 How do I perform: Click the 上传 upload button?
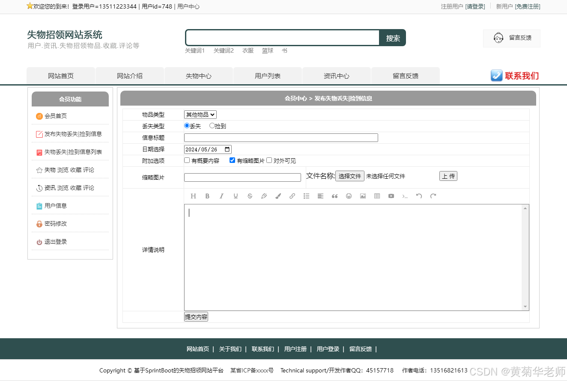pyautogui.click(x=448, y=176)
